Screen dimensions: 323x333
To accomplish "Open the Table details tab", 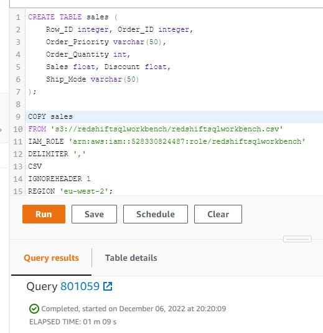I will tap(131, 258).
